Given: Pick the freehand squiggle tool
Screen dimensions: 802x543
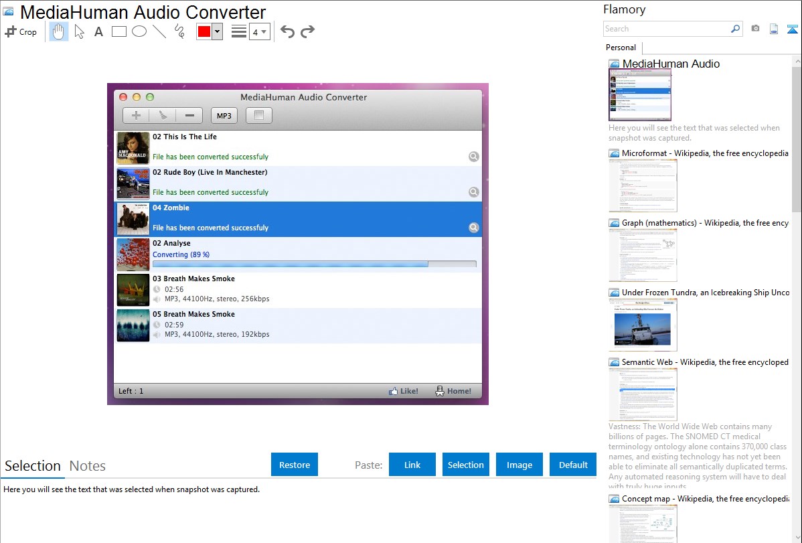Looking at the screenshot, I should [x=179, y=31].
